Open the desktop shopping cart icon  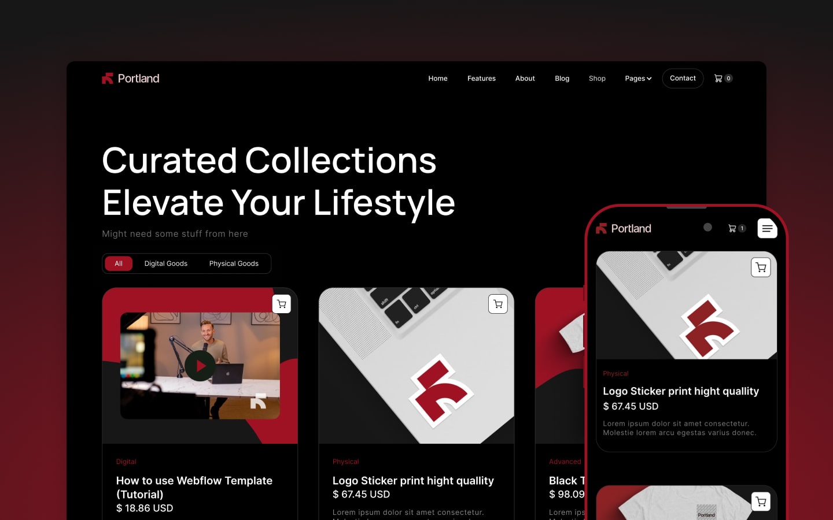click(x=718, y=79)
